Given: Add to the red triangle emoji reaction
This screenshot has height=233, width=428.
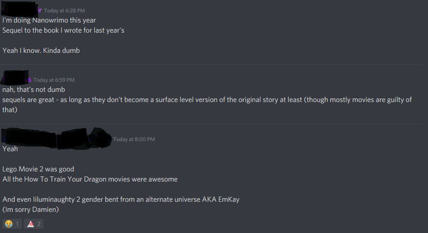Looking at the screenshot, I should click(34, 224).
